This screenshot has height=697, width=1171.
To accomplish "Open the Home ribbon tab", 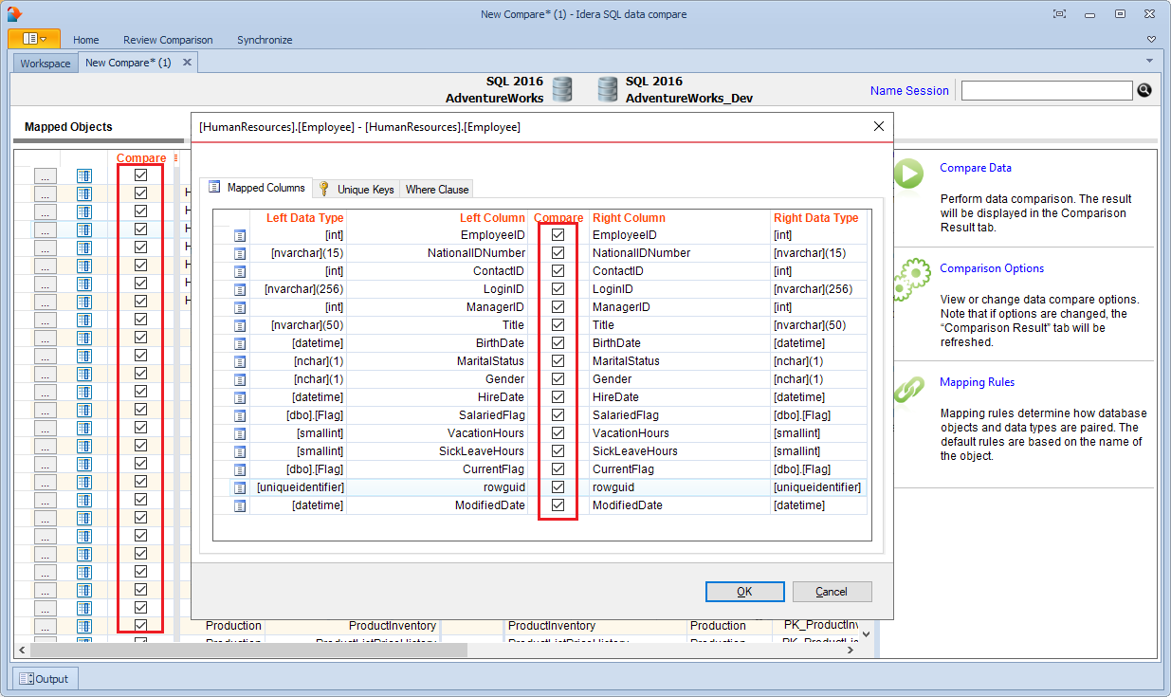I will point(86,40).
